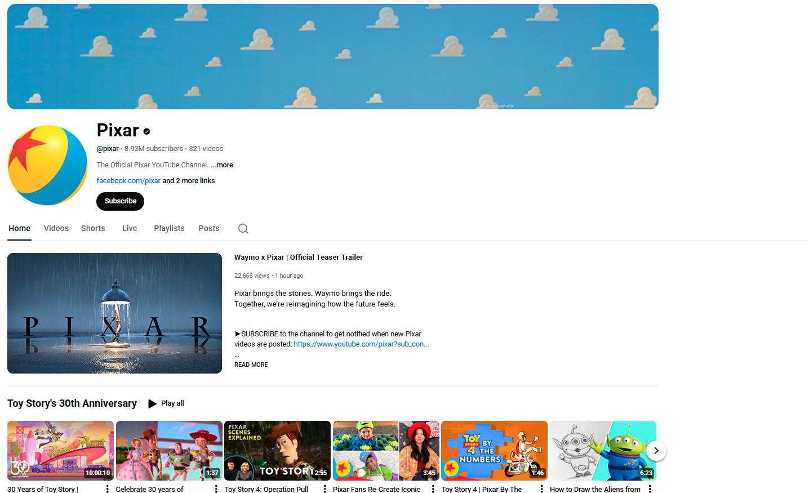Click the cloud-sky channel banner
809x493 pixels.
click(x=333, y=56)
